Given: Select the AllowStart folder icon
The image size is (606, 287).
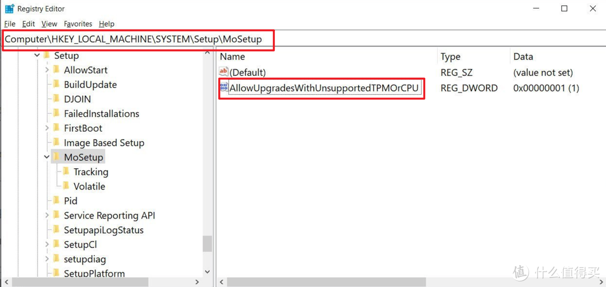Looking at the screenshot, I should (57, 70).
